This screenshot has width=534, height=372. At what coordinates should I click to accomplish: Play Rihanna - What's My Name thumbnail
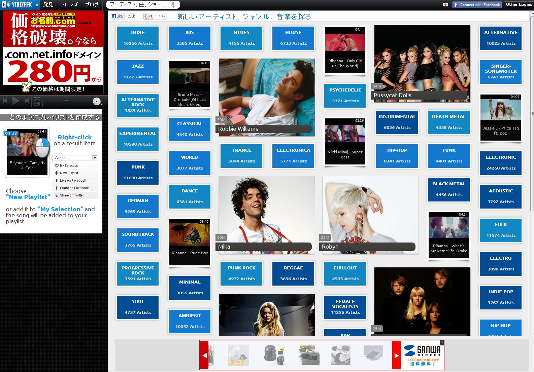click(449, 235)
